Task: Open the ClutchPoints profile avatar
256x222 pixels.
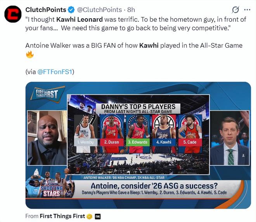Action: click(13, 14)
